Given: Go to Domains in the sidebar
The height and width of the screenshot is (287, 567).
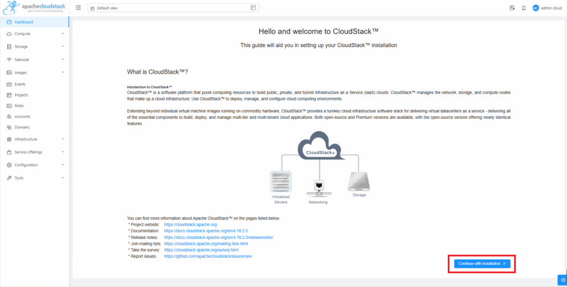Looking at the screenshot, I should click(x=34, y=127).
